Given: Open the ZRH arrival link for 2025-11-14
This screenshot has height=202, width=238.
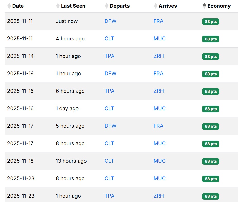Looking at the screenshot, I should point(158,56).
